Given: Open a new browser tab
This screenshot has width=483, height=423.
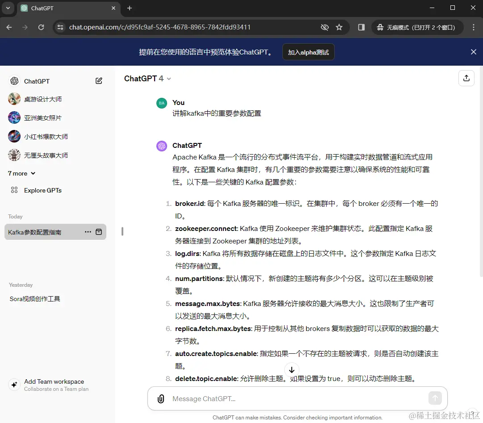Looking at the screenshot, I should click(x=130, y=8).
